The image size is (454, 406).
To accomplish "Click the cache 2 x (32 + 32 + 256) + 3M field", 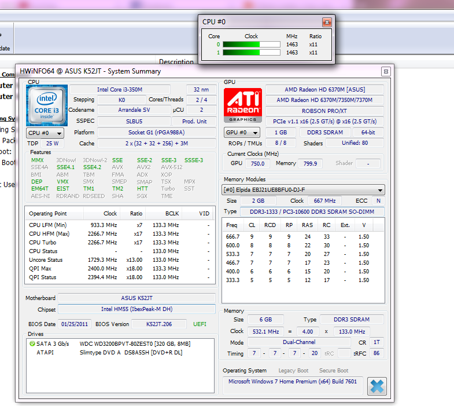I will coord(157,144).
